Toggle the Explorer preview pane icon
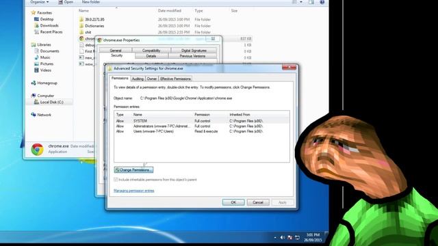The height and width of the screenshot is (246, 438). pos(311,2)
